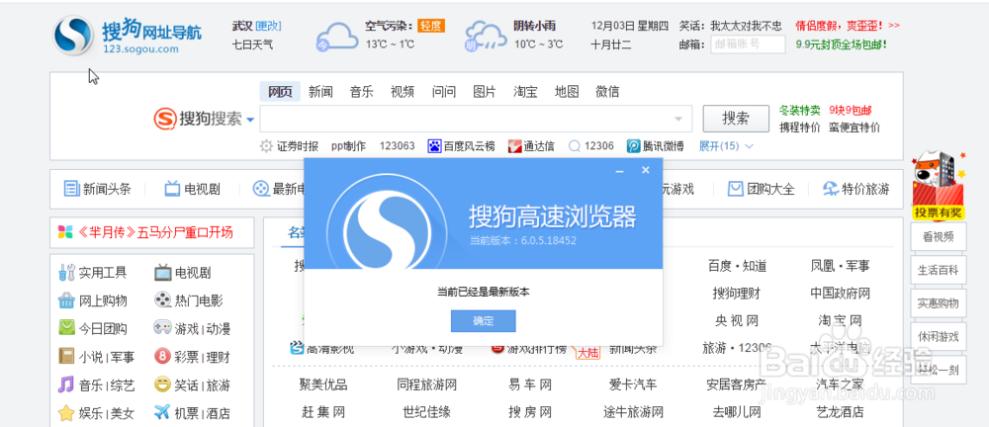Select the 视频 search tab

(403, 92)
